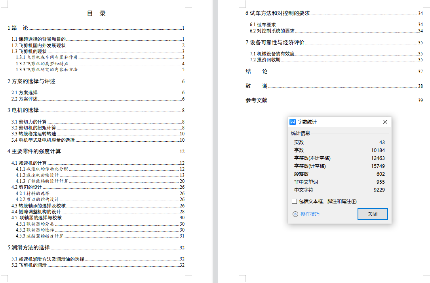The width and height of the screenshot is (430, 283).
Task: Jump to the 1 绪论 contents entry
Action: [18, 28]
